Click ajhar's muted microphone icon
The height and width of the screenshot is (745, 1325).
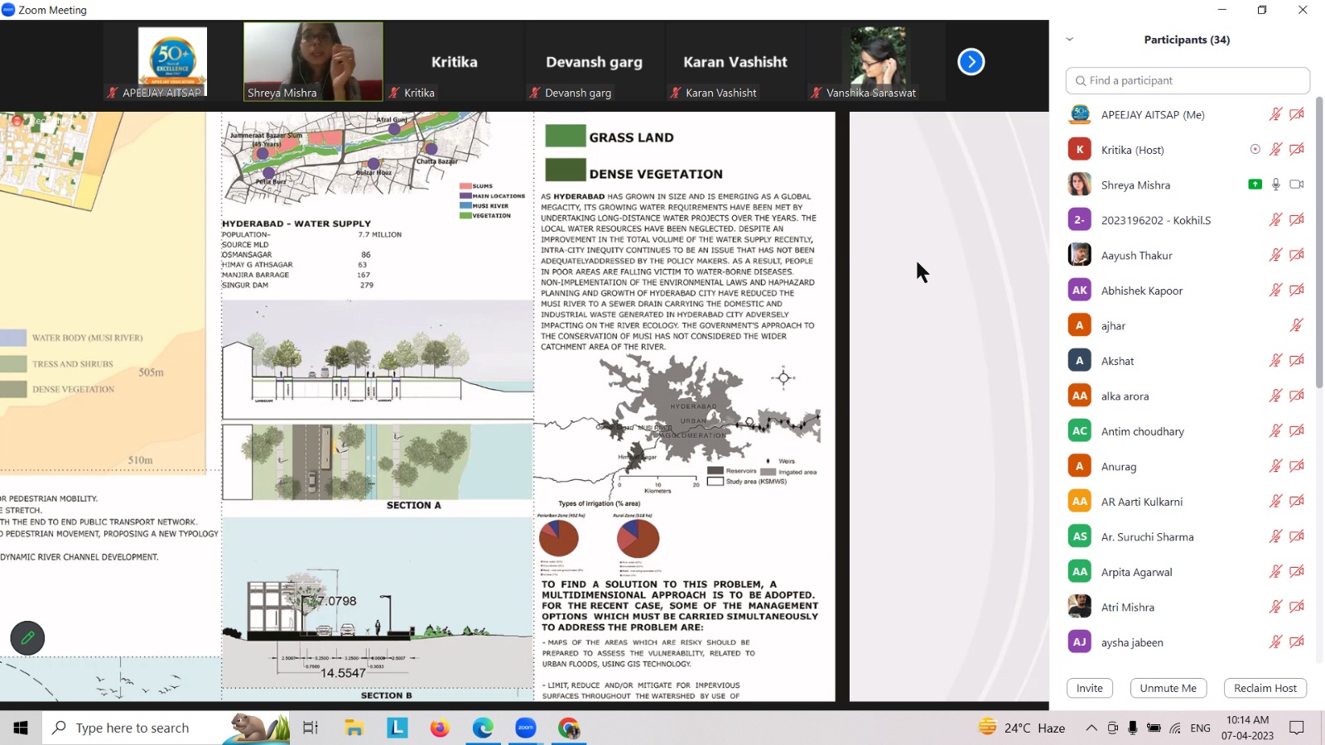point(1297,325)
